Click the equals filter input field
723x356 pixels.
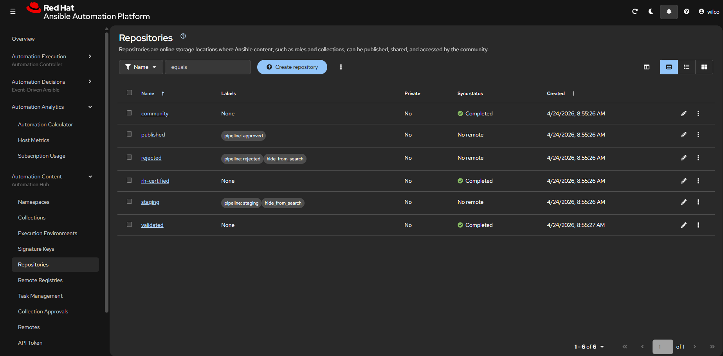pyautogui.click(x=208, y=67)
